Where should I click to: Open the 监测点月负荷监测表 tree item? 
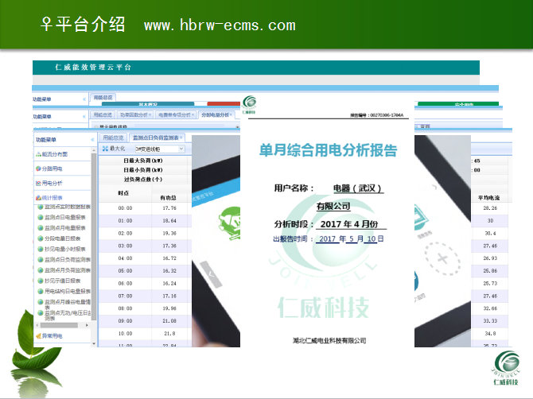click(x=68, y=270)
